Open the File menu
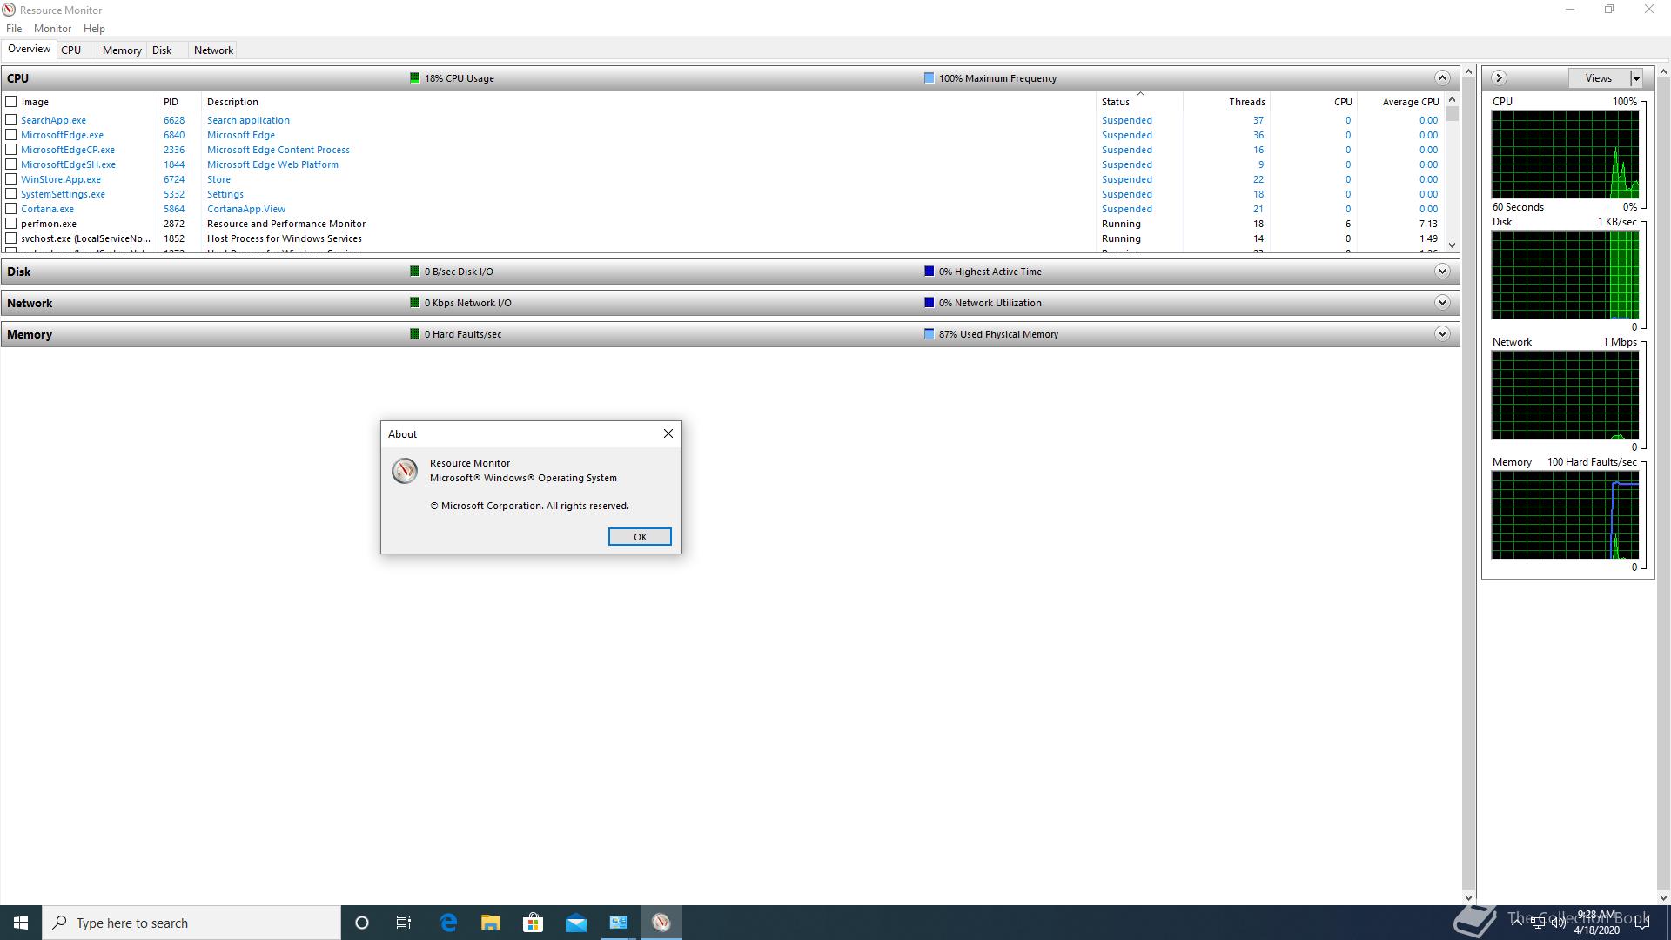Screen dimensions: 1671x940 click(14, 29)
